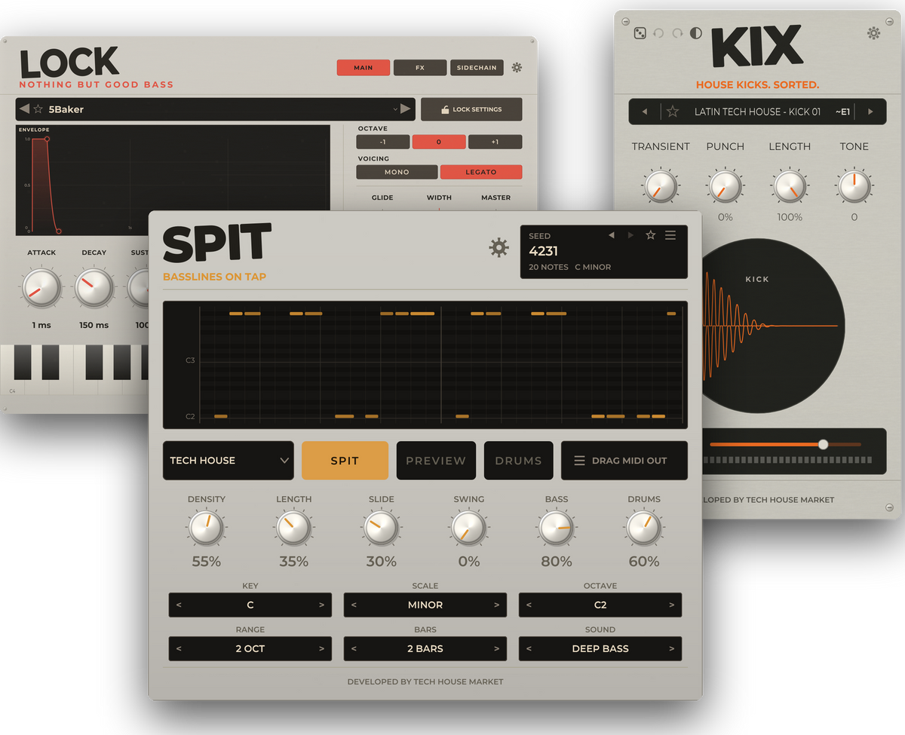The height and width of the screenshot is (735, 905).
Task: Switch to LOCK Sidechain tab
Action: (477, 67)
